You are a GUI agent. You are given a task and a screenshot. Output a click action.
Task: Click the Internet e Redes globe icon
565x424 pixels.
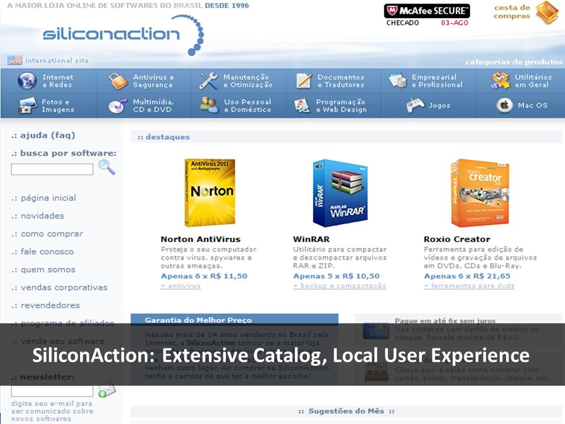pos(27,81)
